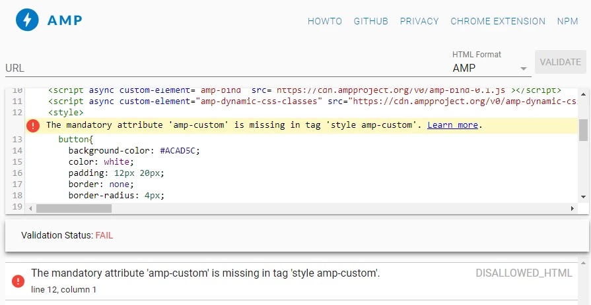Click the amp-dynamic-css-classes script line 11

313,101
